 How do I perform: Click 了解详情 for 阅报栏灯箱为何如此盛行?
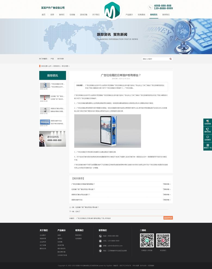(x=166, y=195)
